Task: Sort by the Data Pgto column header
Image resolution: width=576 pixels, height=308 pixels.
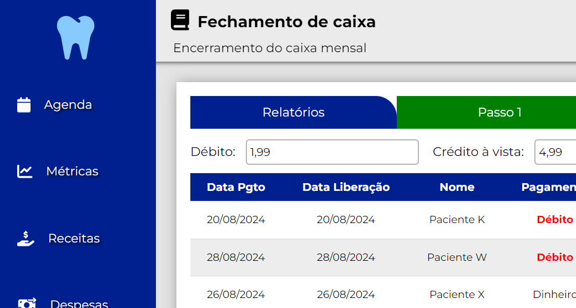Action: [x=236, y=188]
